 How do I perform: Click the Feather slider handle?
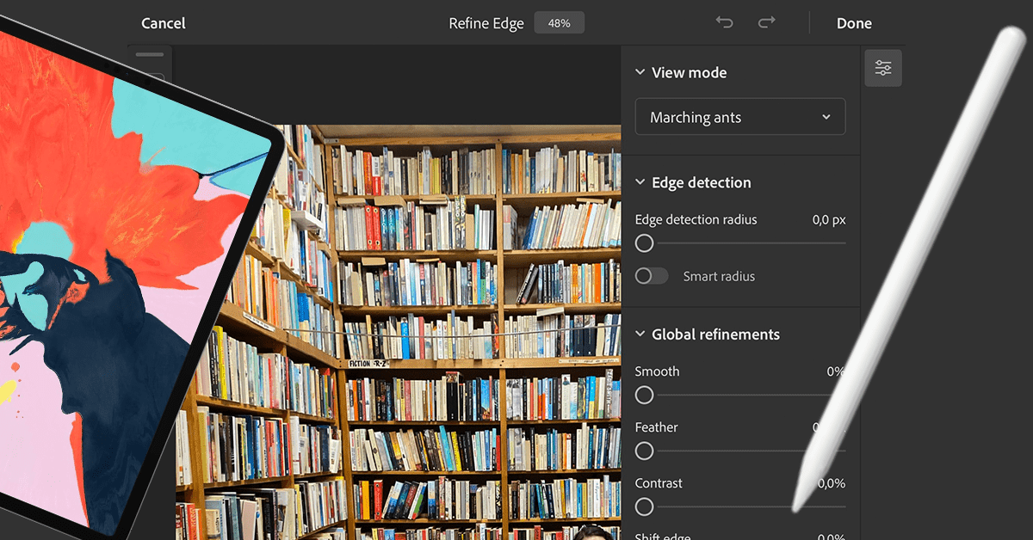point(644,451)
